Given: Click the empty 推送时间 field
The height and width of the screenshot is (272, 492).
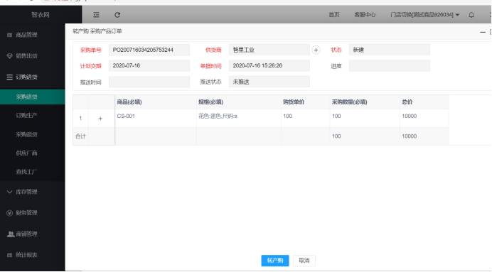Looking at the screenshot, I should pos(149,82).
